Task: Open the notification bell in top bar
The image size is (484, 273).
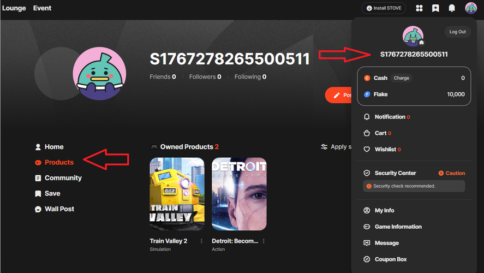Action: tap(452, 8)
